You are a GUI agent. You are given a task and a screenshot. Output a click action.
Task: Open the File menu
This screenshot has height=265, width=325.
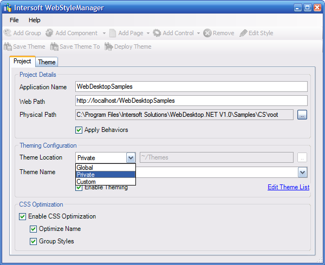[x=14, y=20]
